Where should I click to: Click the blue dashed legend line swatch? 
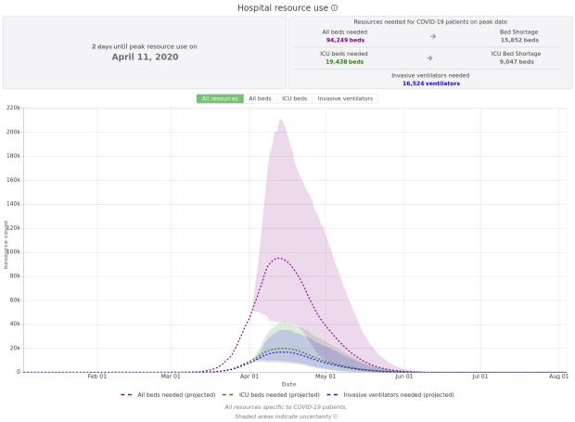(332, 395)
